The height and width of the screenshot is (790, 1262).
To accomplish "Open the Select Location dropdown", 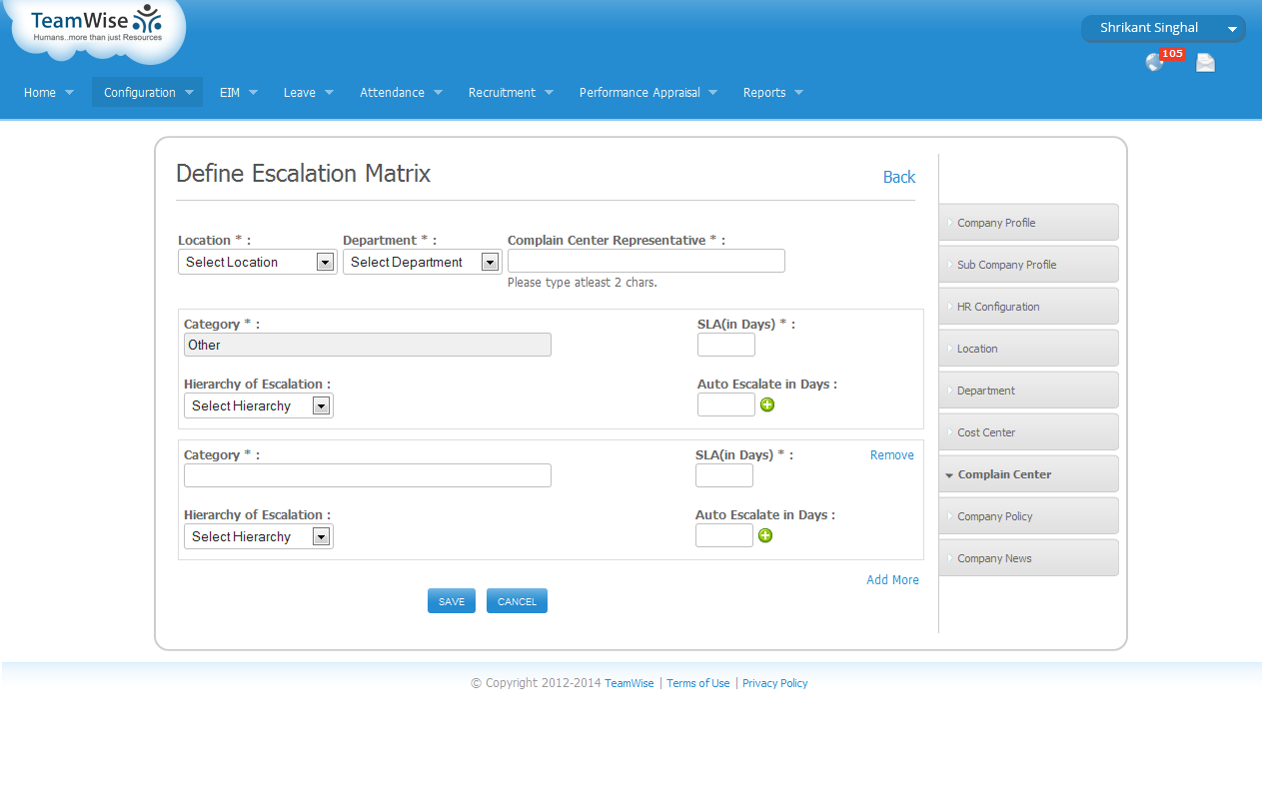I will point(258,262).
